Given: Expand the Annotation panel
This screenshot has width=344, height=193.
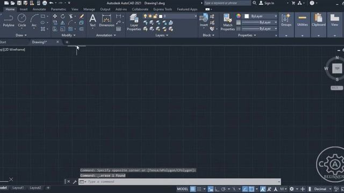Looking at the screenshot, I should coord(106,35).
